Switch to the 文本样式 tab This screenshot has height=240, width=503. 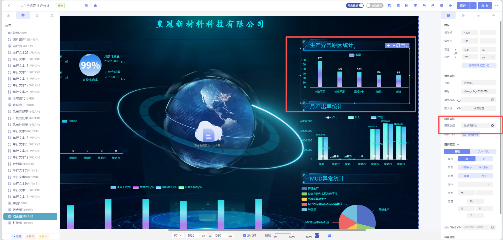point(483,151)
